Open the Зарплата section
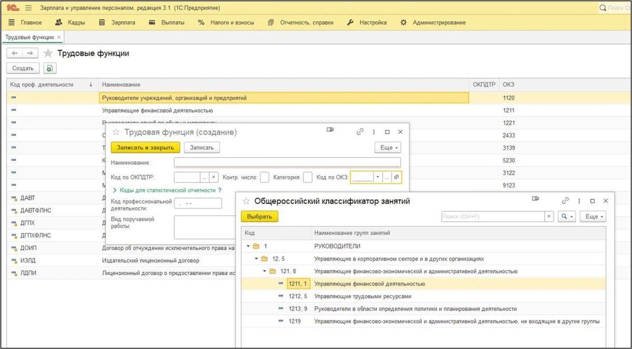Viewport: 632px width, 349px height. coord(117,23)
